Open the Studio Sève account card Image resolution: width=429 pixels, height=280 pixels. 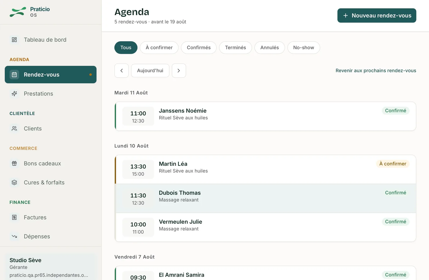pos(51,267)
